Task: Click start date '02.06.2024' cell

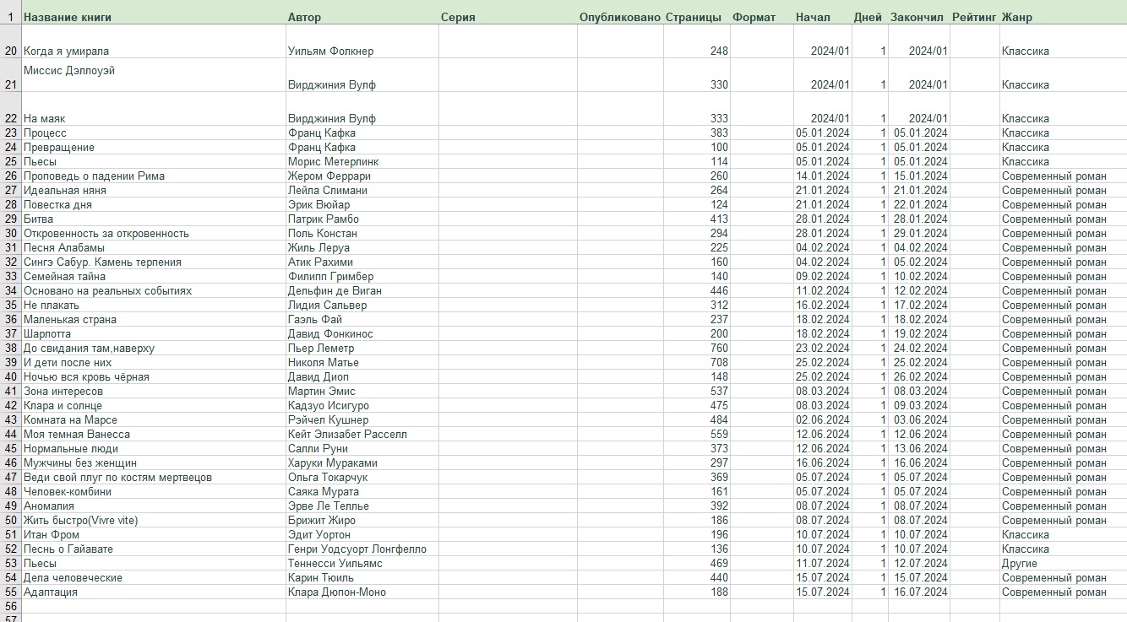Action: click(x=822, y=419)
